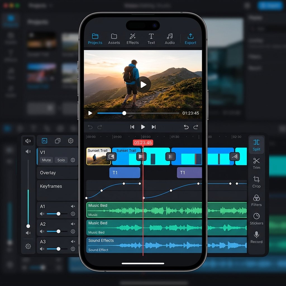The image size is (286, 286).
Task: Open the Filters tool
Action: tap(256, 201)
